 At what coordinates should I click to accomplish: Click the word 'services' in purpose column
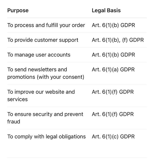[17, 99]
